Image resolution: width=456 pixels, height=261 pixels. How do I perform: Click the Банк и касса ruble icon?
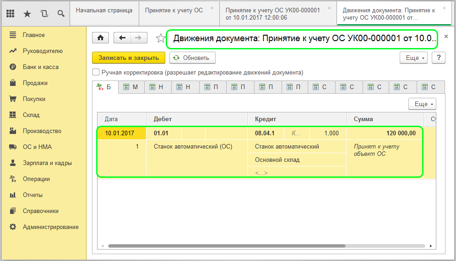tap(13, 67)
